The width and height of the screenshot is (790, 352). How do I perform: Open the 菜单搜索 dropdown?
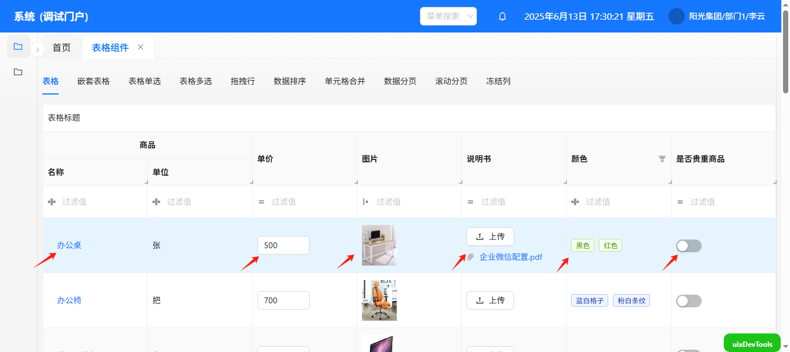(448, 16)
